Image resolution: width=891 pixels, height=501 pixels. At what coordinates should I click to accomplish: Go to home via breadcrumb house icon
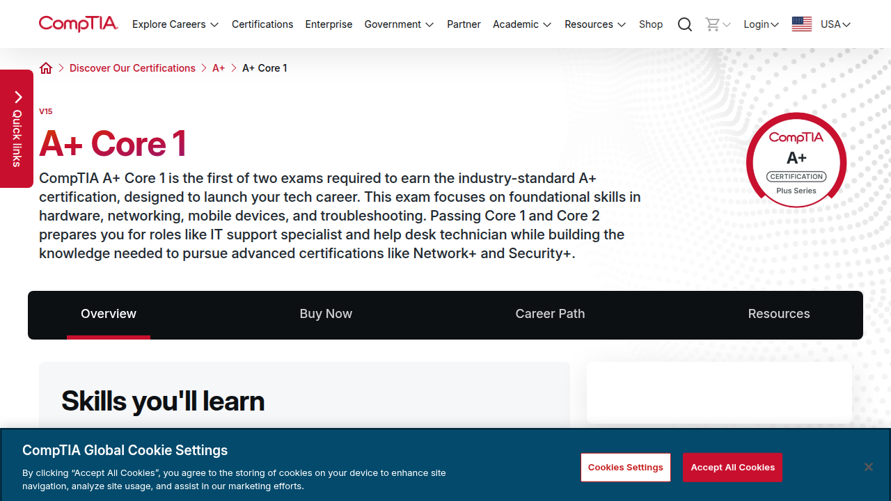click(x=46, y=68)
